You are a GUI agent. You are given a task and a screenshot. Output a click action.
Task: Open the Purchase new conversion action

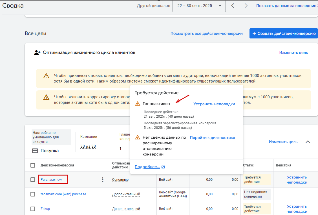(51, 179)
